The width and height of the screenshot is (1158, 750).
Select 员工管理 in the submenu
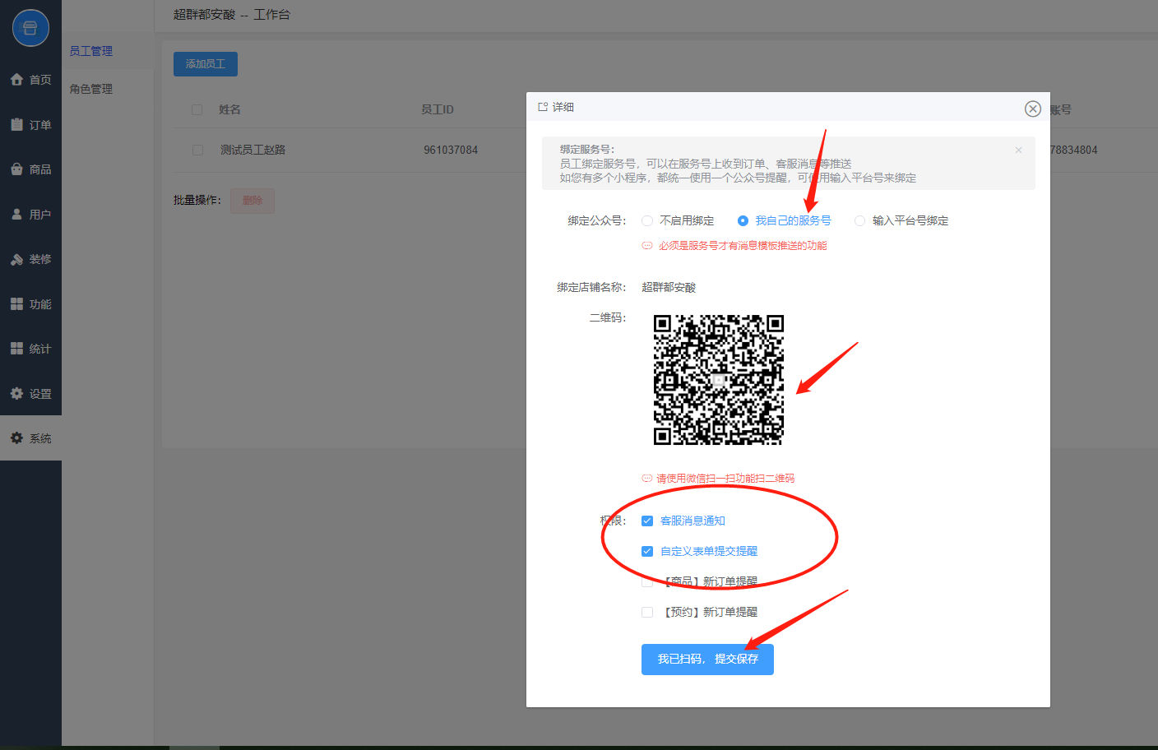point(91,51)
